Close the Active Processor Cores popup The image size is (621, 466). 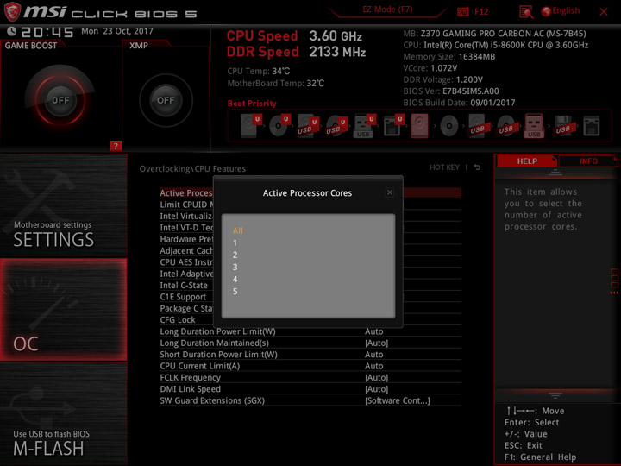(390, 192)
